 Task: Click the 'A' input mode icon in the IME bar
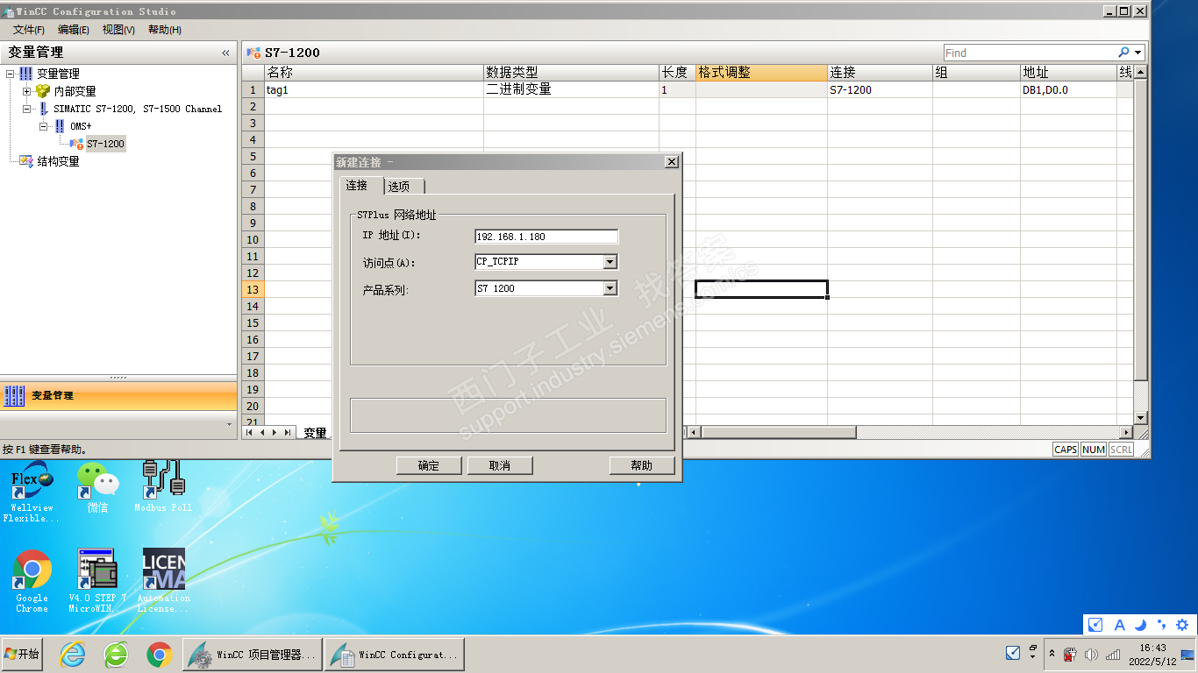(x=1119, y=625)
